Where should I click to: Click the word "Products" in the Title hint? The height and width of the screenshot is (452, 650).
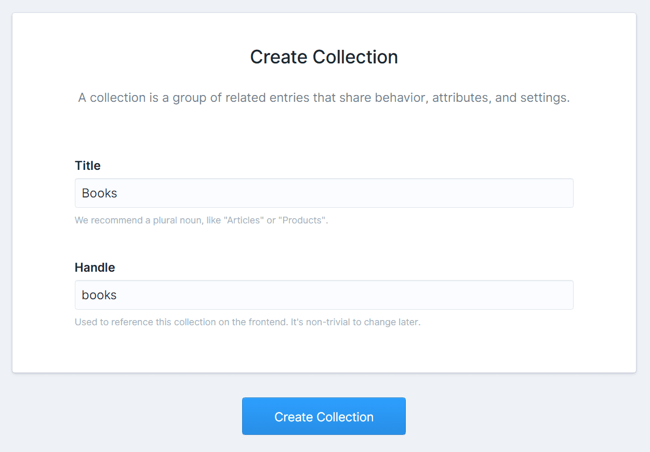(303, 220)
